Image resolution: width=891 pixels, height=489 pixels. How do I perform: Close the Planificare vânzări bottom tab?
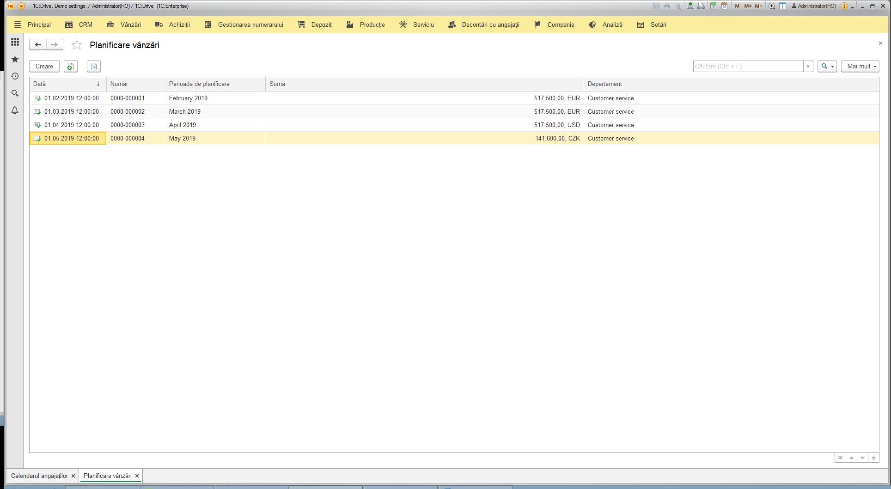pos(137,476)
